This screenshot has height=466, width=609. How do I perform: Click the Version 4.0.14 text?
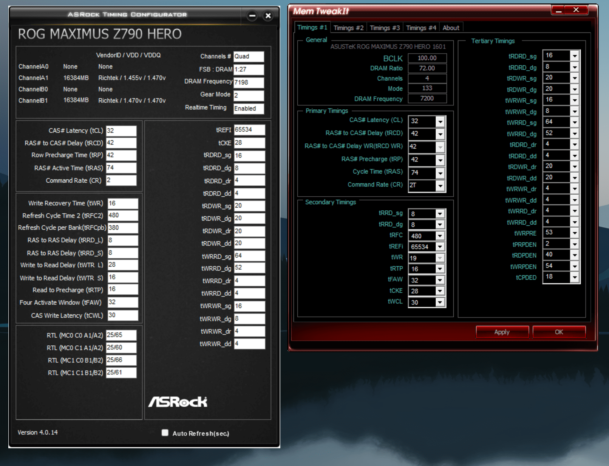(38, 432)
